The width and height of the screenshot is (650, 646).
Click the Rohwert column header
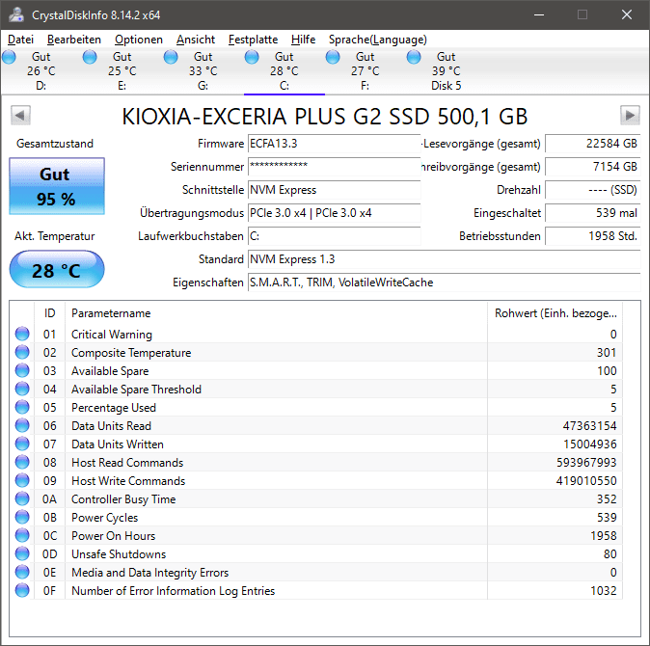[555, 313]
